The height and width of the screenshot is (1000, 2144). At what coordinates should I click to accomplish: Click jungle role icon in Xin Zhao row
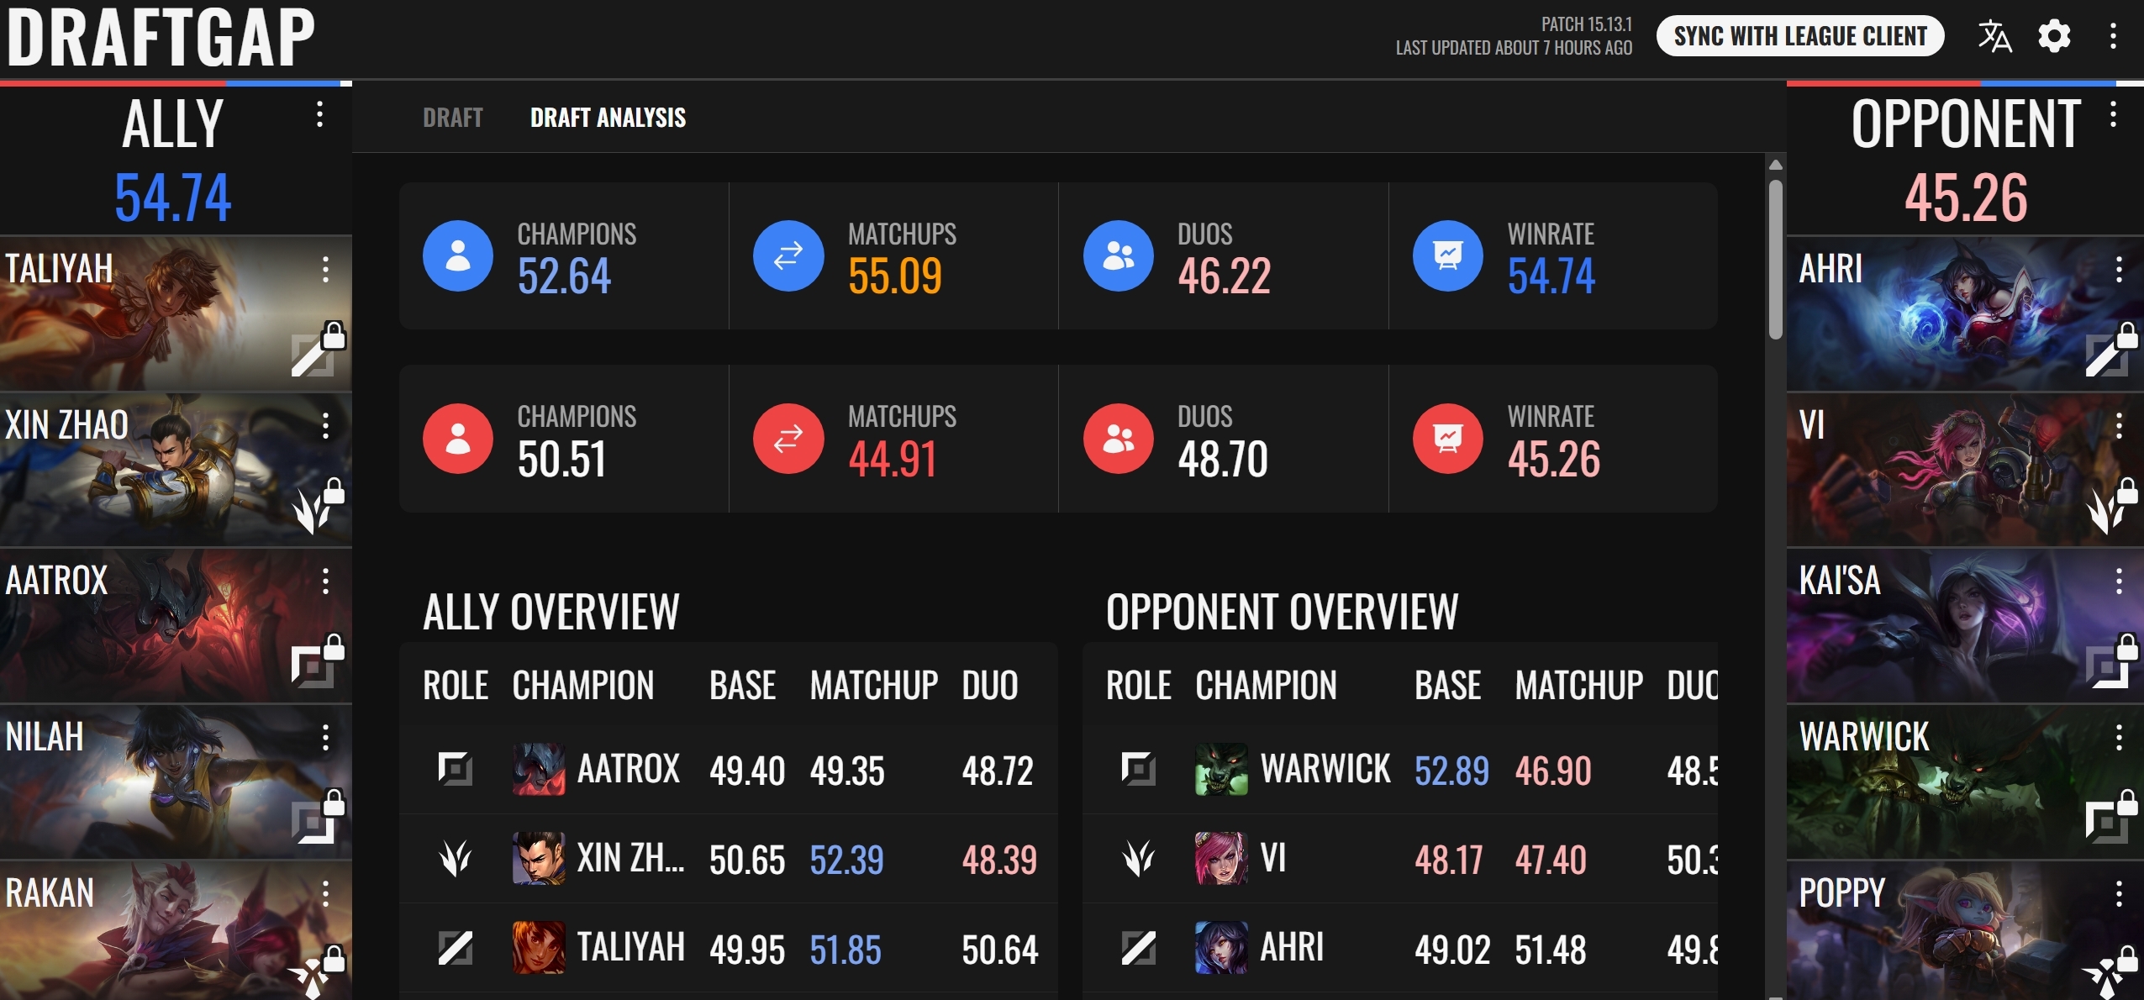point(455,859)
